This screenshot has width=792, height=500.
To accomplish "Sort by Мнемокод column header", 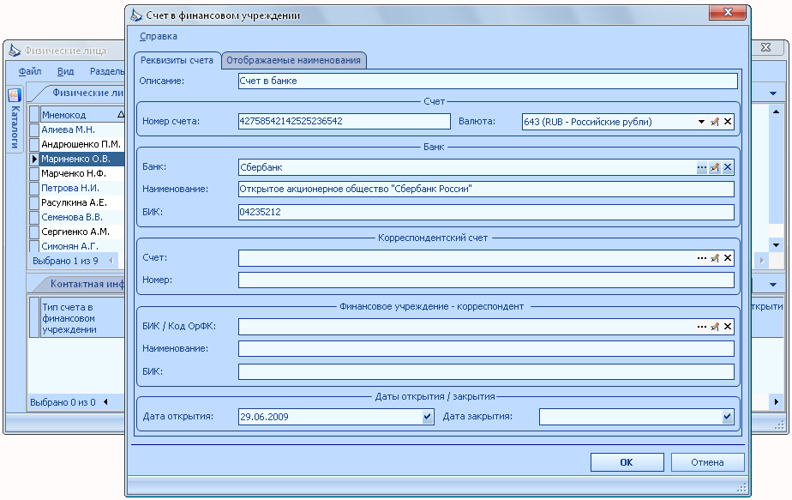I will point(82,115).
